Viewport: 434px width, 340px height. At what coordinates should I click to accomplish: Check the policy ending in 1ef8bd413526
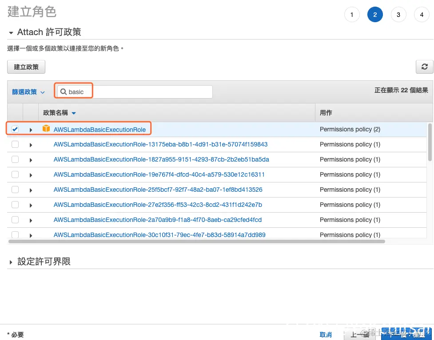pos(15,190)
